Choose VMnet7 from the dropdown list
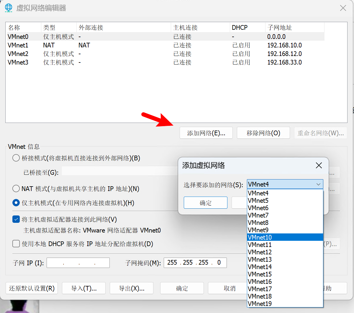354x313 pixels. [x=285, y=215]
